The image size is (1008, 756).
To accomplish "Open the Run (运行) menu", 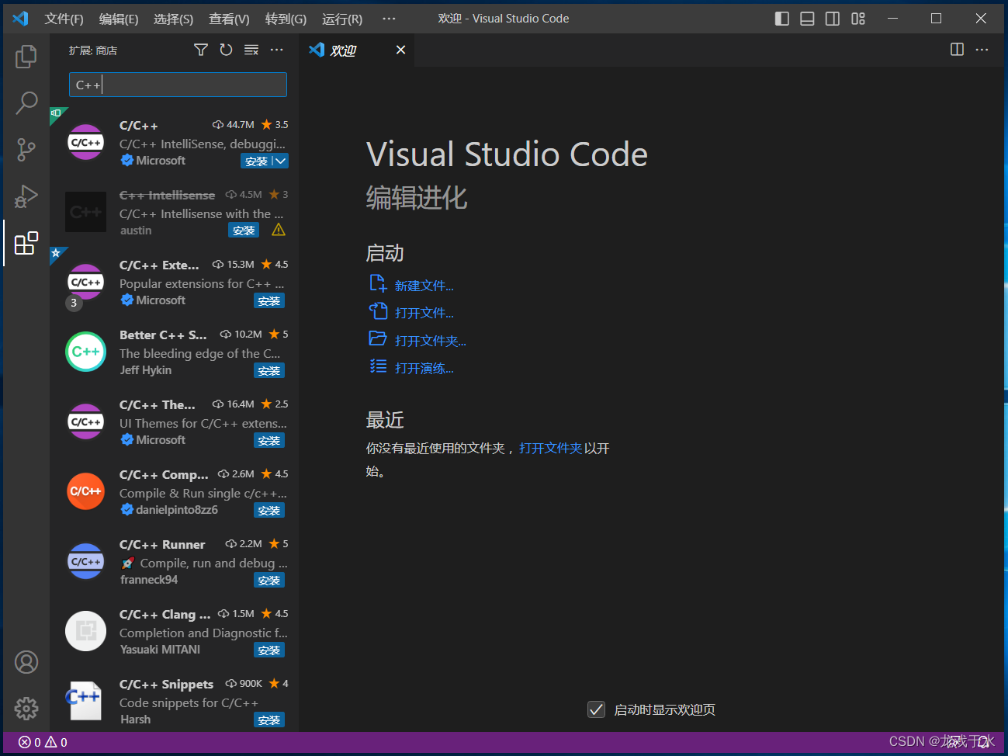I will click(x=342, y=19).
